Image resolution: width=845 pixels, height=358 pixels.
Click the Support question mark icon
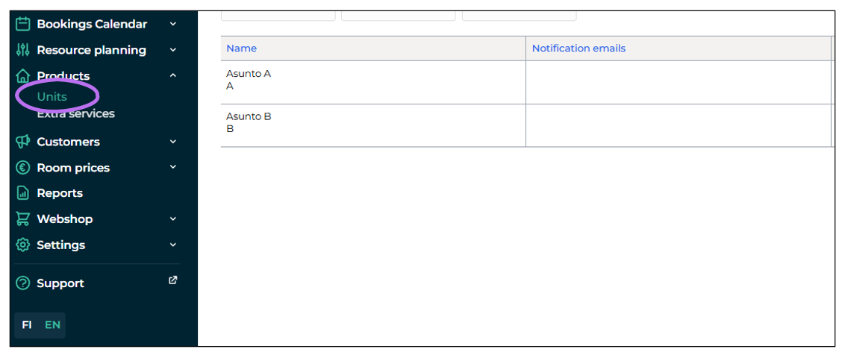tap(22, 283)
